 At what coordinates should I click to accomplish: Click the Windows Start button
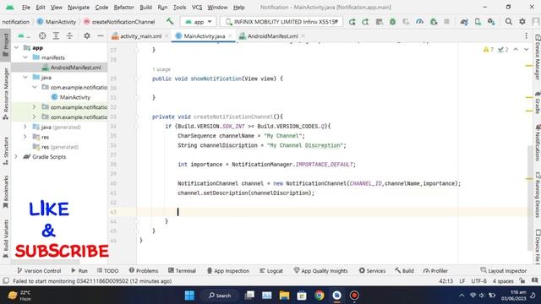pyautogui.click(x=189, y=296)
